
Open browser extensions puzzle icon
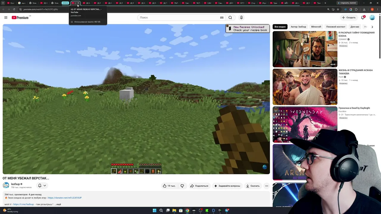point(356,9)
